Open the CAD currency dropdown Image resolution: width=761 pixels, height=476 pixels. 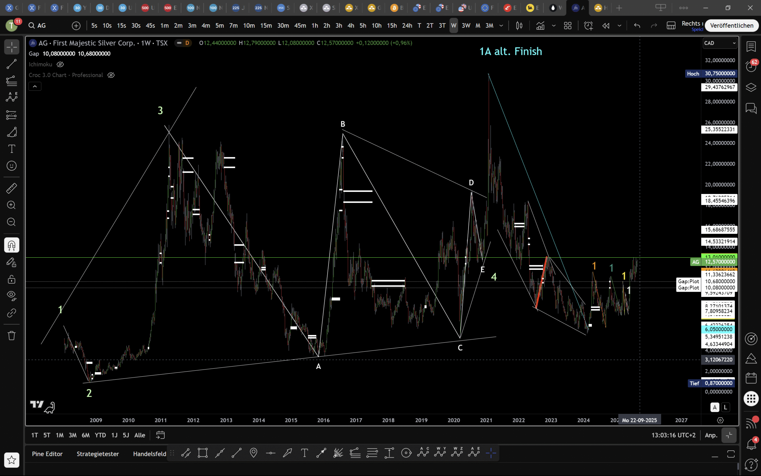coord(720,43)
